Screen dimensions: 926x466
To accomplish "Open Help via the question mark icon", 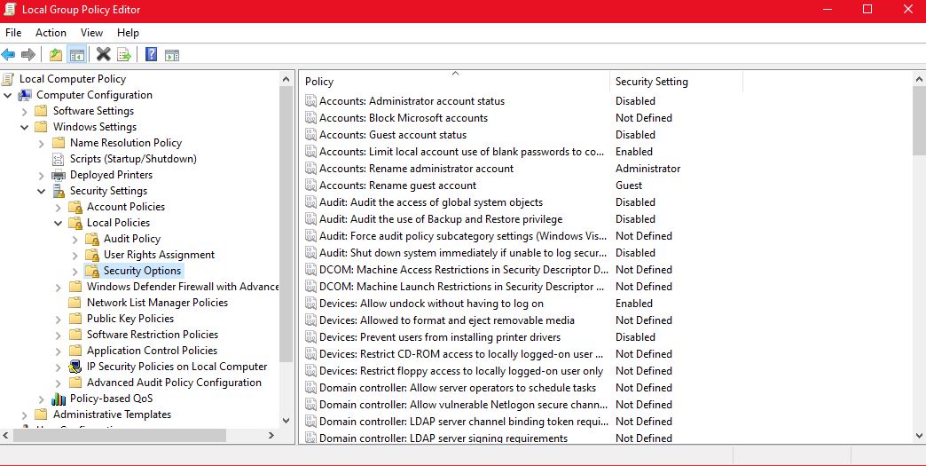I will coord(151,55).
